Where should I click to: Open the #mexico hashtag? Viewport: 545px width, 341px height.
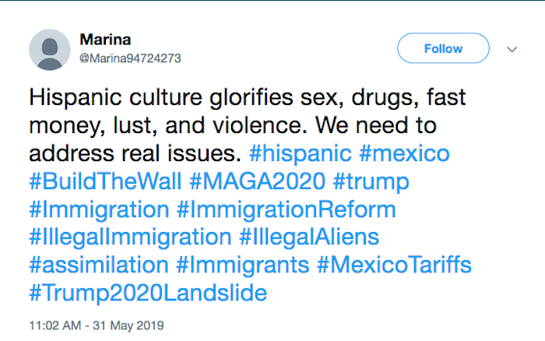(406, 153)
